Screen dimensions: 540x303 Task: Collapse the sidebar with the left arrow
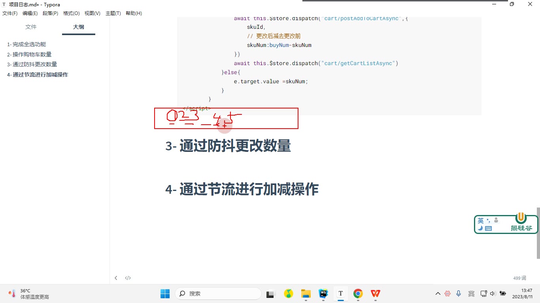pos(116,278)
